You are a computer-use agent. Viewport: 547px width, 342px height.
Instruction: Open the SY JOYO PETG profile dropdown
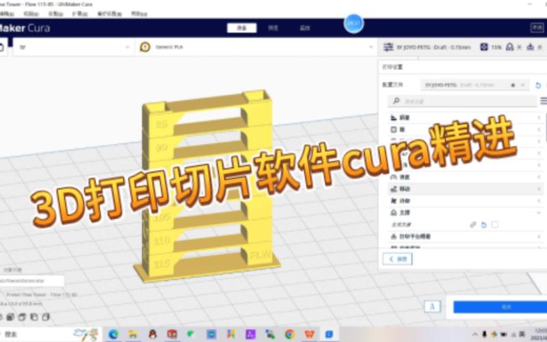pyautogui.click(x=475, y=85)
